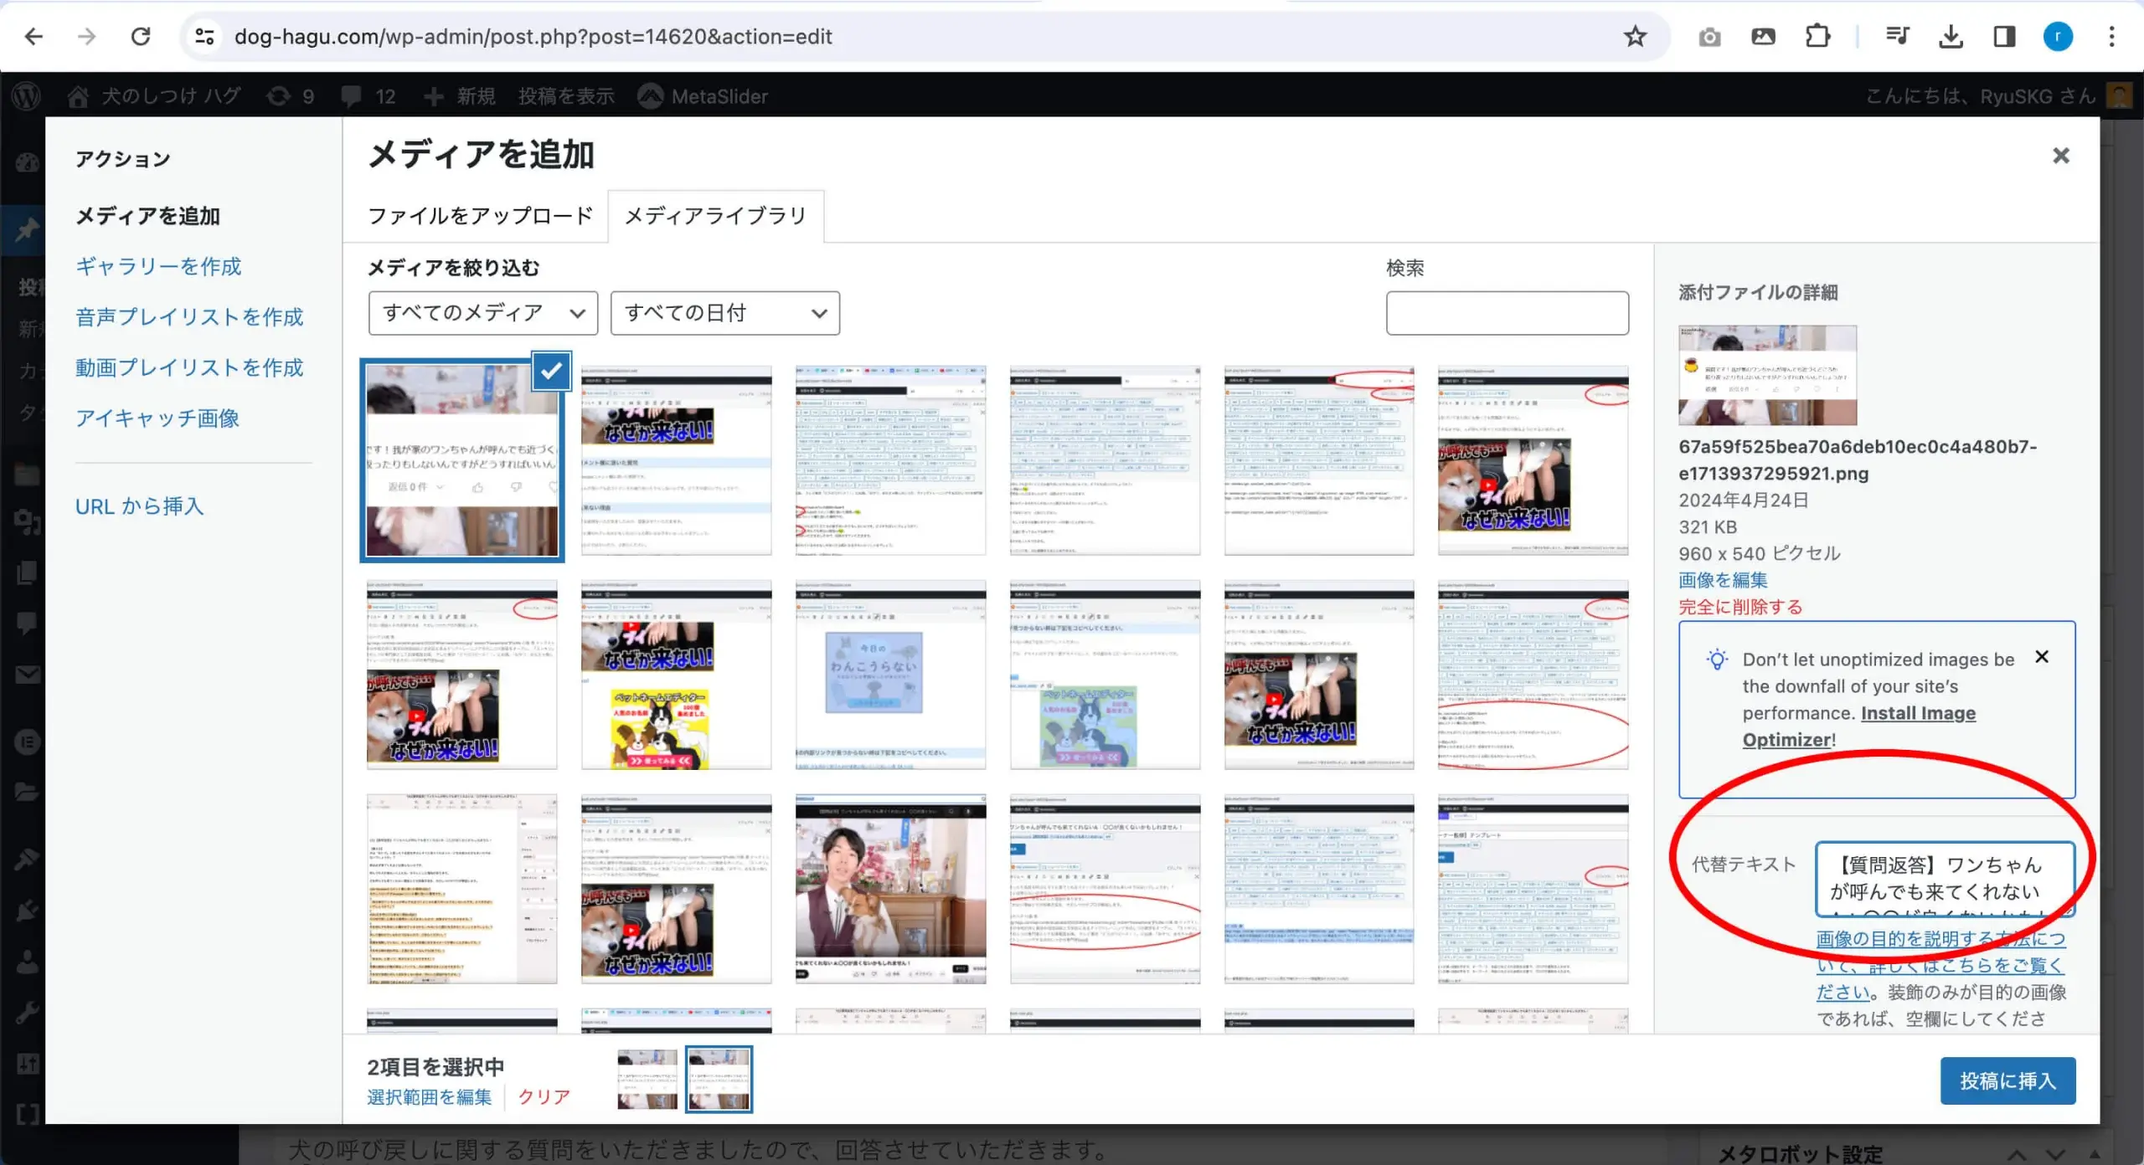Choose アイキャッチ画像 option

coord(157,418)
